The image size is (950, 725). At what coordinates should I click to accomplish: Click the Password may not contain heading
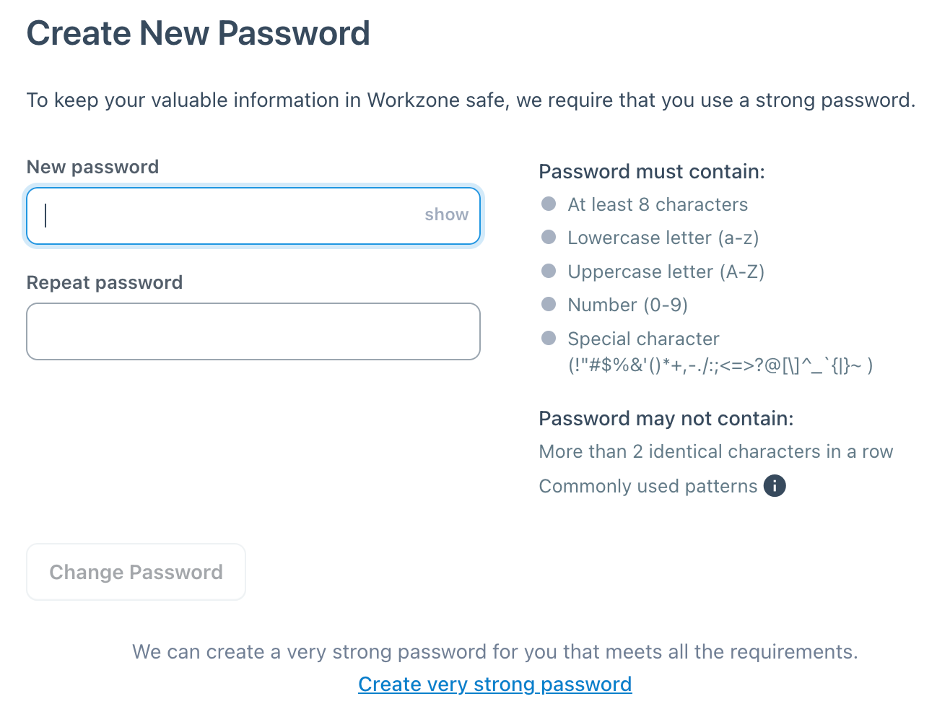[666, 419]
